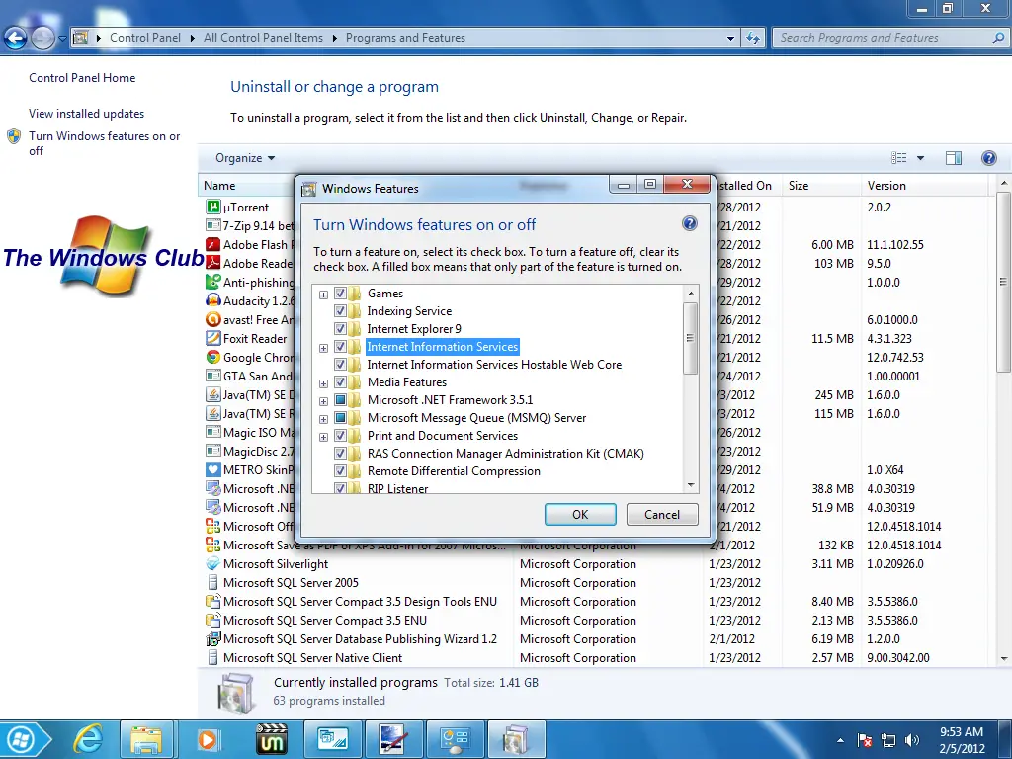Open the view options dropdown arrow
This screenshot has height=759, width=1012.
(x=920, y=158)
